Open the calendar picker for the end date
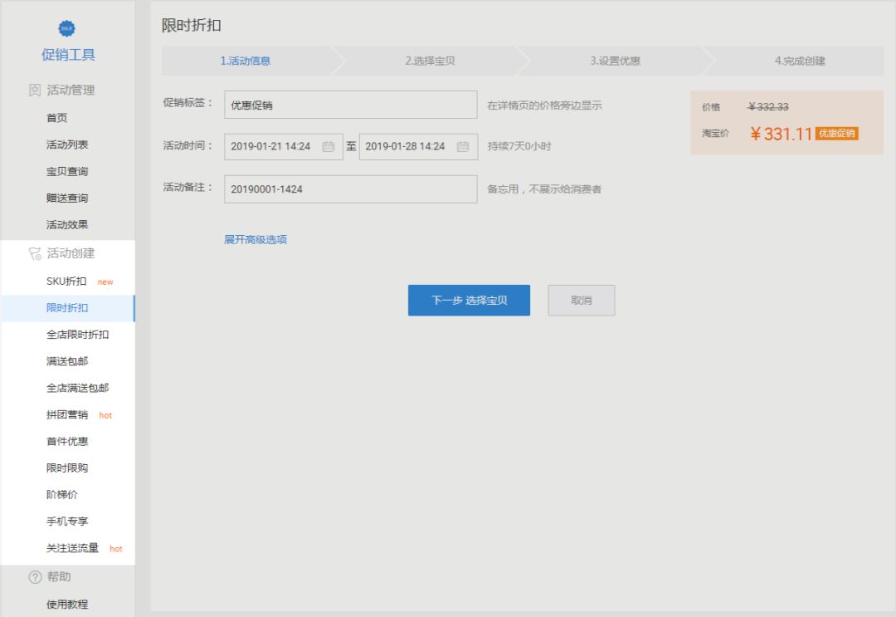Screen dimensions: 896x617 (465, 145)
